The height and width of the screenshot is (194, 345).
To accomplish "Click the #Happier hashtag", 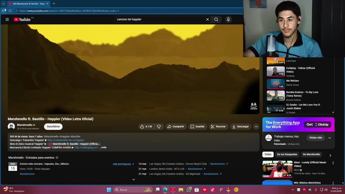I will click(64, 137).
